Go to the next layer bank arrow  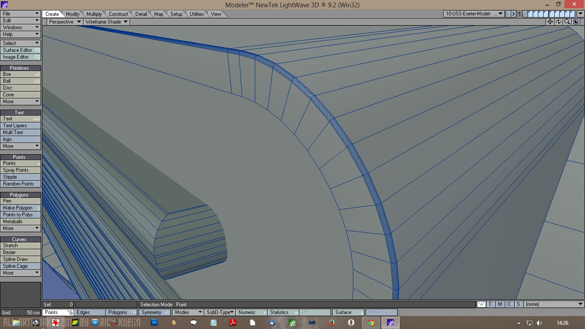[x=513, y=14]
